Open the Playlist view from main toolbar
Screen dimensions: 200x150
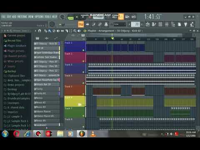[x=147, y=25]
